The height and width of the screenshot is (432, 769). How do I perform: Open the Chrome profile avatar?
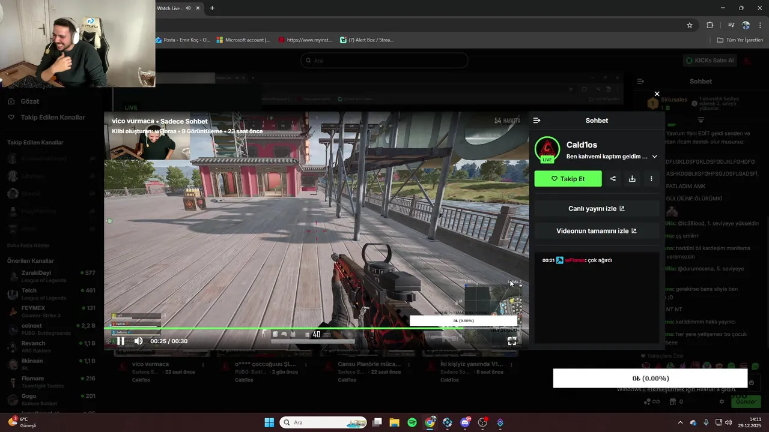click(746, 25)
